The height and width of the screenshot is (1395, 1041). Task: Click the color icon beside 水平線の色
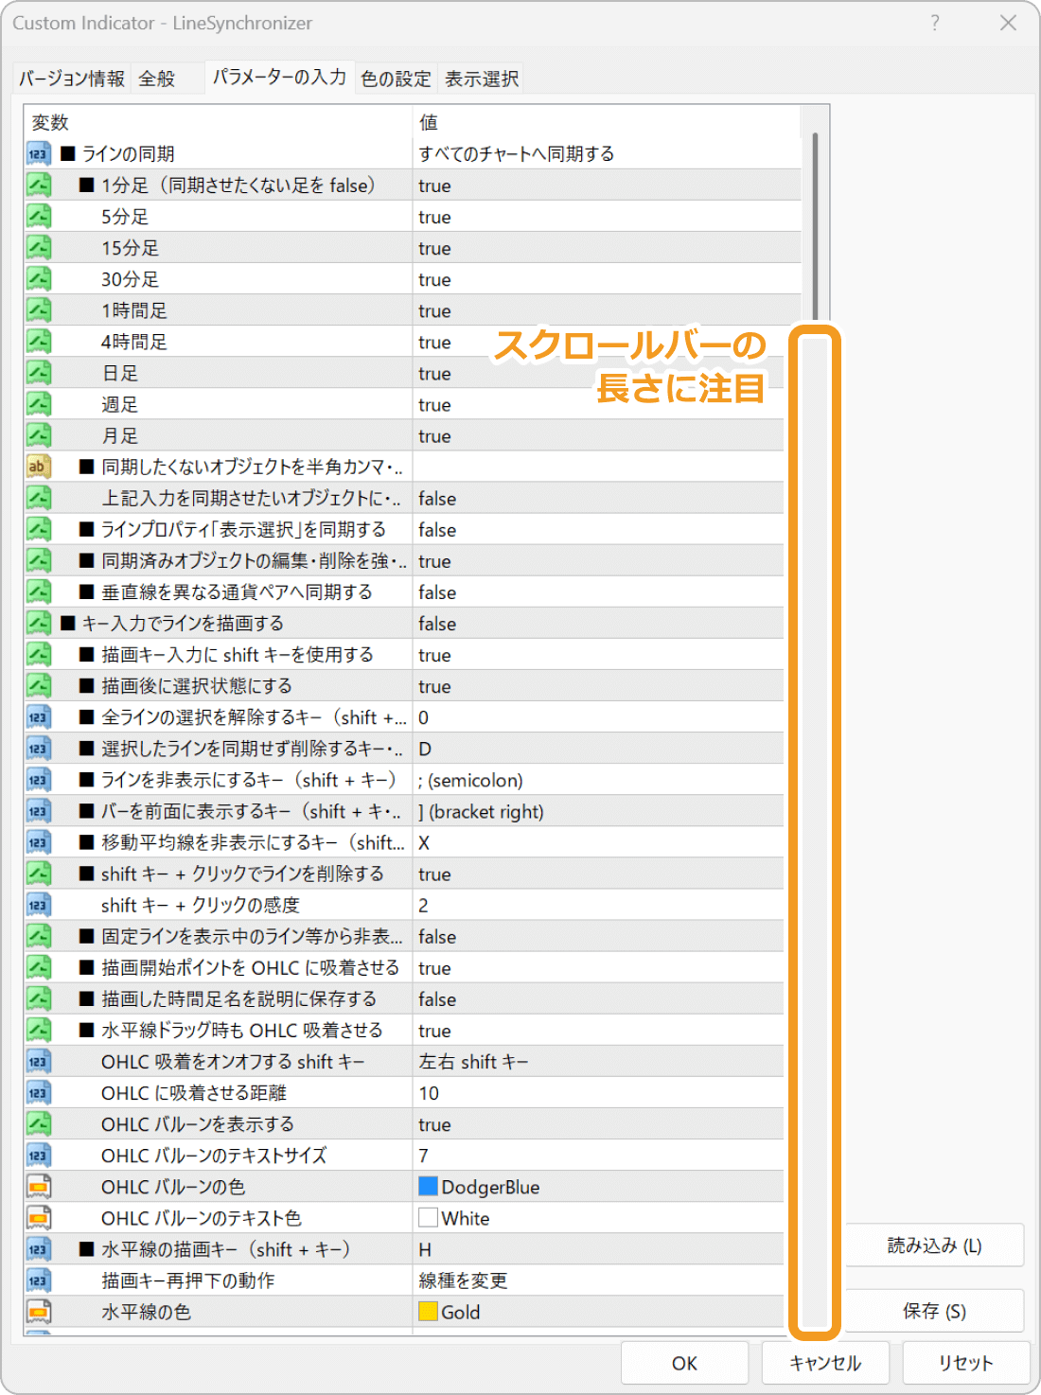coord(38,1311)
